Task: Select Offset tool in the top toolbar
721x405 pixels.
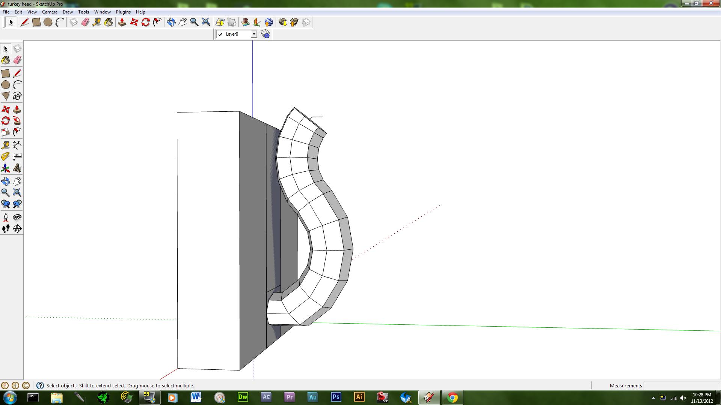Action: [x=157, y=22]
